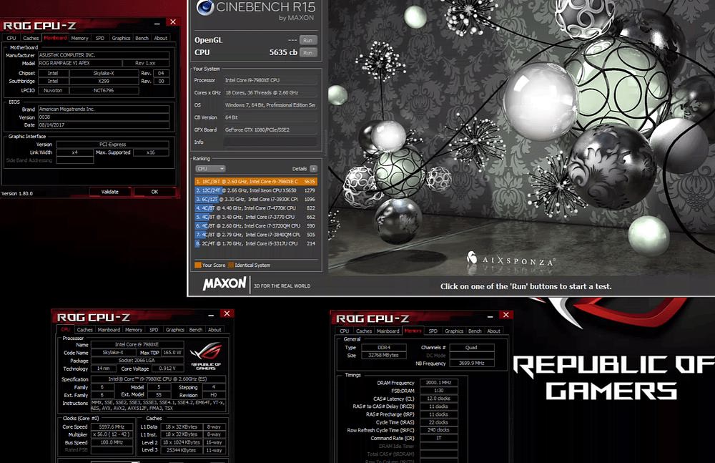Open About tab in Memory CPU-Z window
This screenshot has width=715, height=463.
point(493,331)
